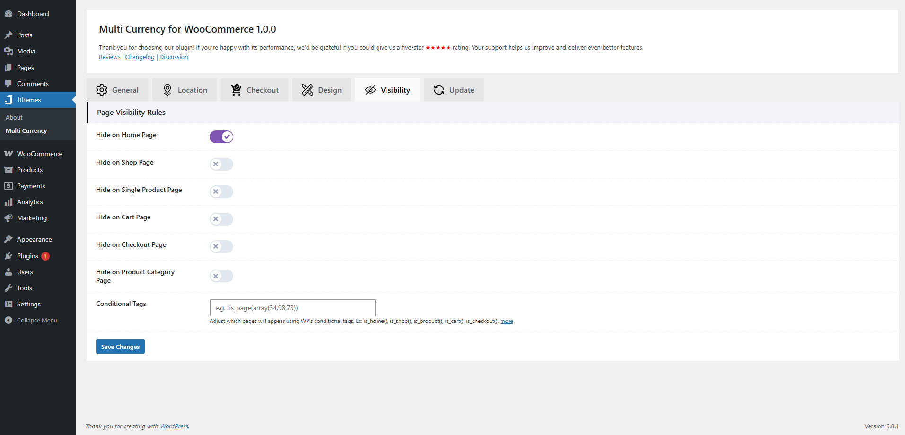Image resolution: width=905 pixels, height=435 pixels.
Task: Enable Hide on Product Category Page toggle
Action: coord(221,276)
